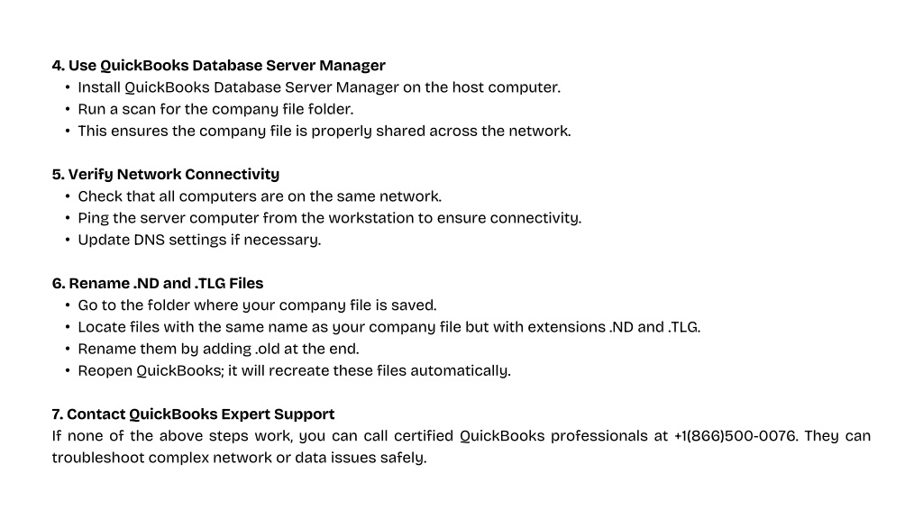
Task: Click the "Update DNS settings if necessary" line
Action: click(199, 240)
